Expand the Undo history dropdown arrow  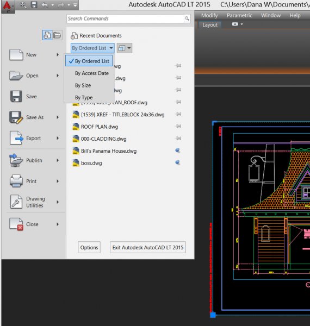tap(53, 5)
